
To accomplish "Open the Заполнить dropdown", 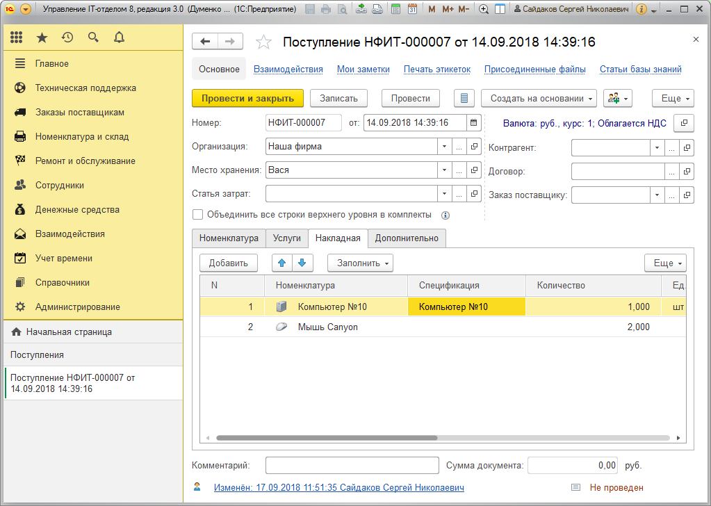I will 360,263.
